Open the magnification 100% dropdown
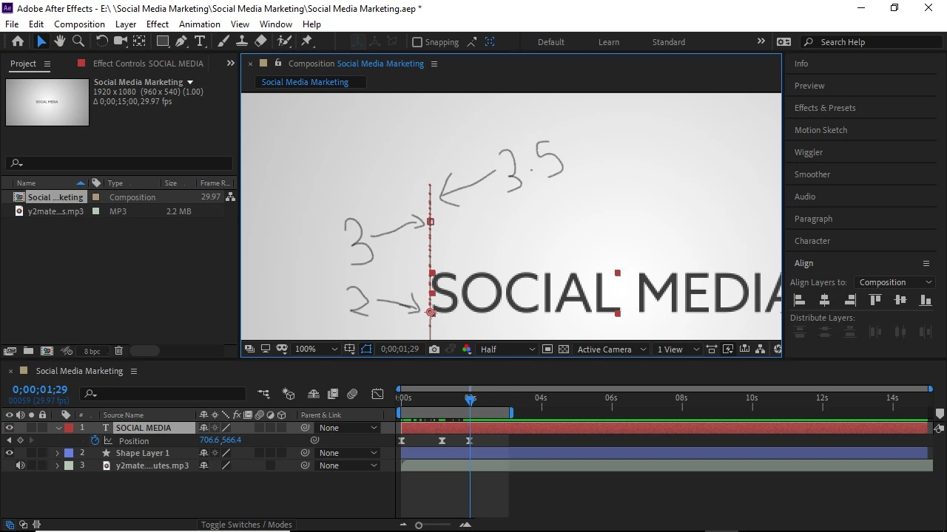947x532 pixels. point(316,349)
